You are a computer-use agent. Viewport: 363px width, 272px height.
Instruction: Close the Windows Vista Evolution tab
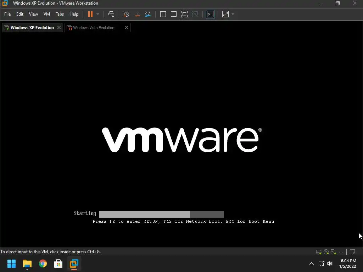point(127,28)
